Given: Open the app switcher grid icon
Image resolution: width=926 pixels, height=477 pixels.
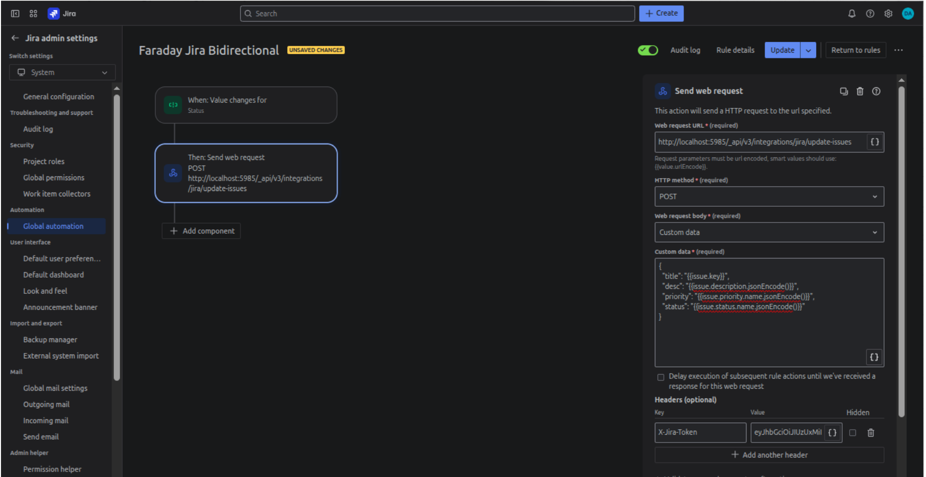Looking at the screenshot, I should click(34, 14).
